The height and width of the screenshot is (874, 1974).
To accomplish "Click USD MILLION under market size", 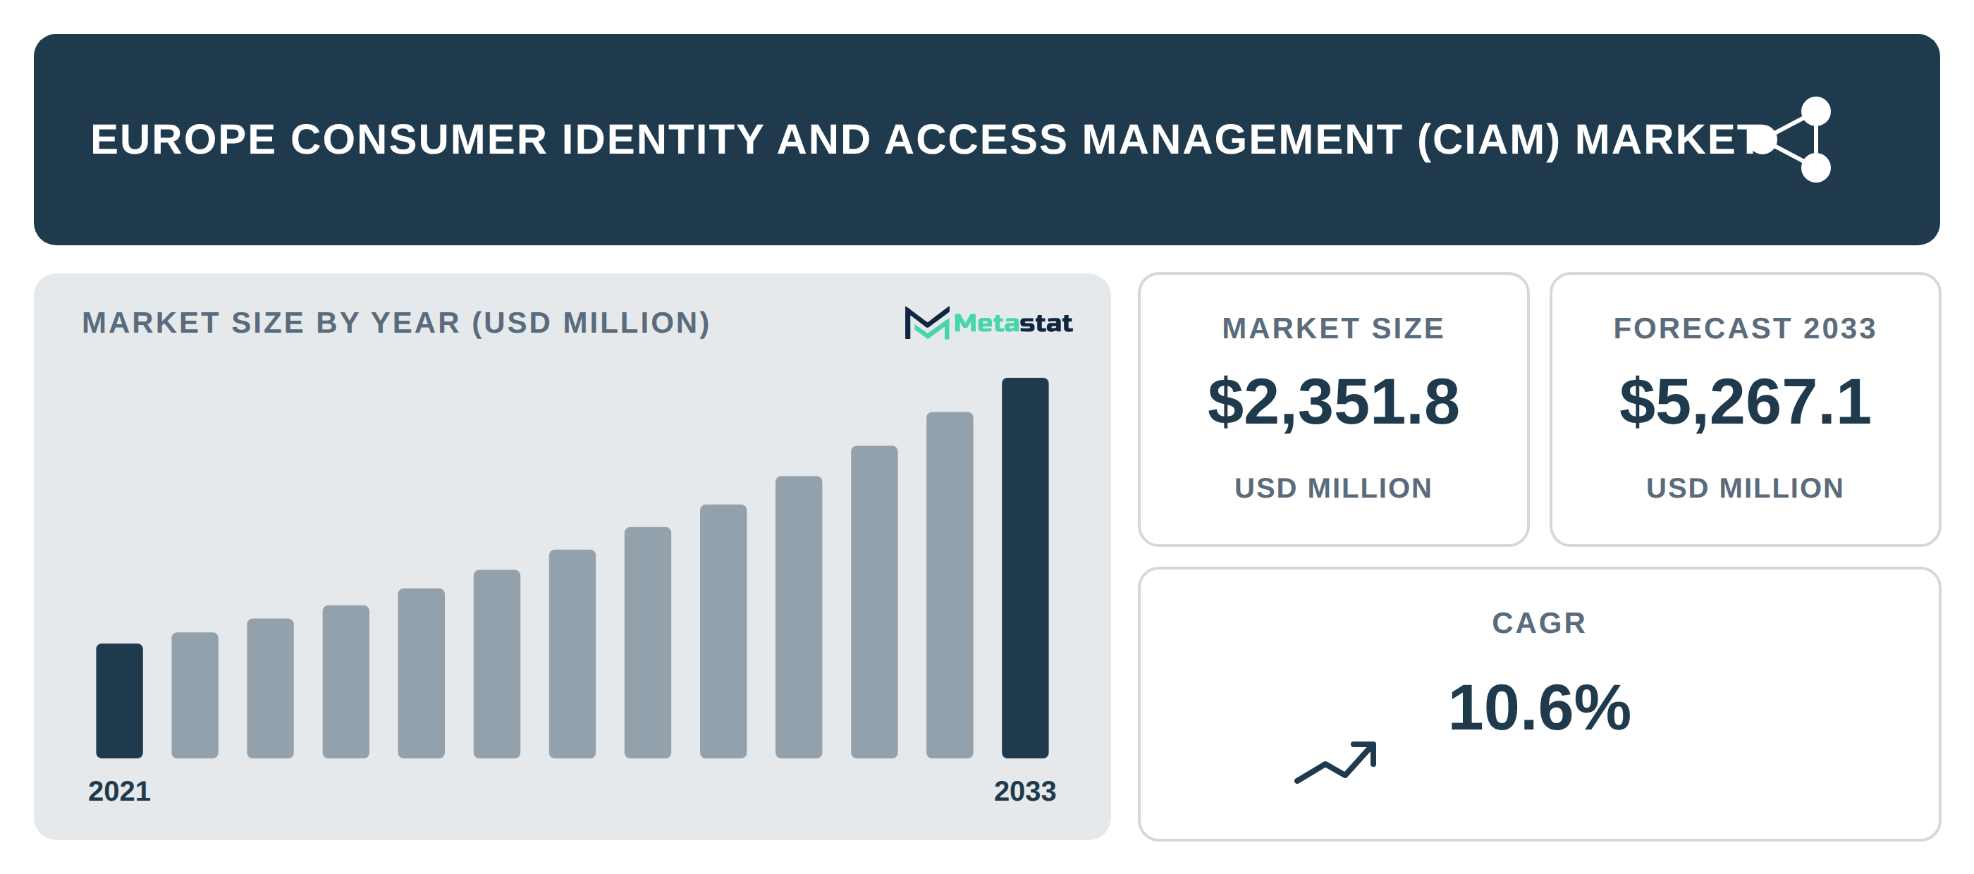I will [x=1333, y=488].
